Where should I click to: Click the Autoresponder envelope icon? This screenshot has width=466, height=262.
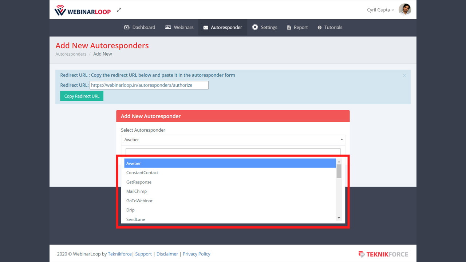tap(206, 28)
